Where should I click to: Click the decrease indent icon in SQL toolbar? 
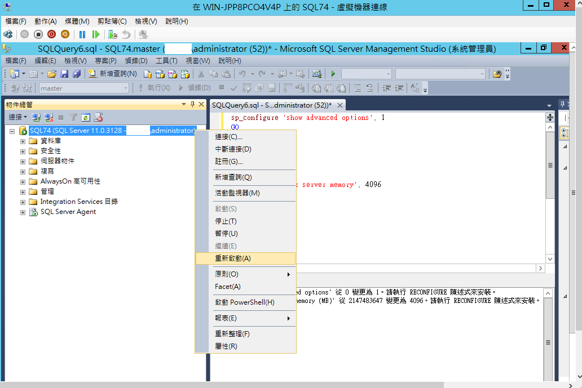[386, 88]
